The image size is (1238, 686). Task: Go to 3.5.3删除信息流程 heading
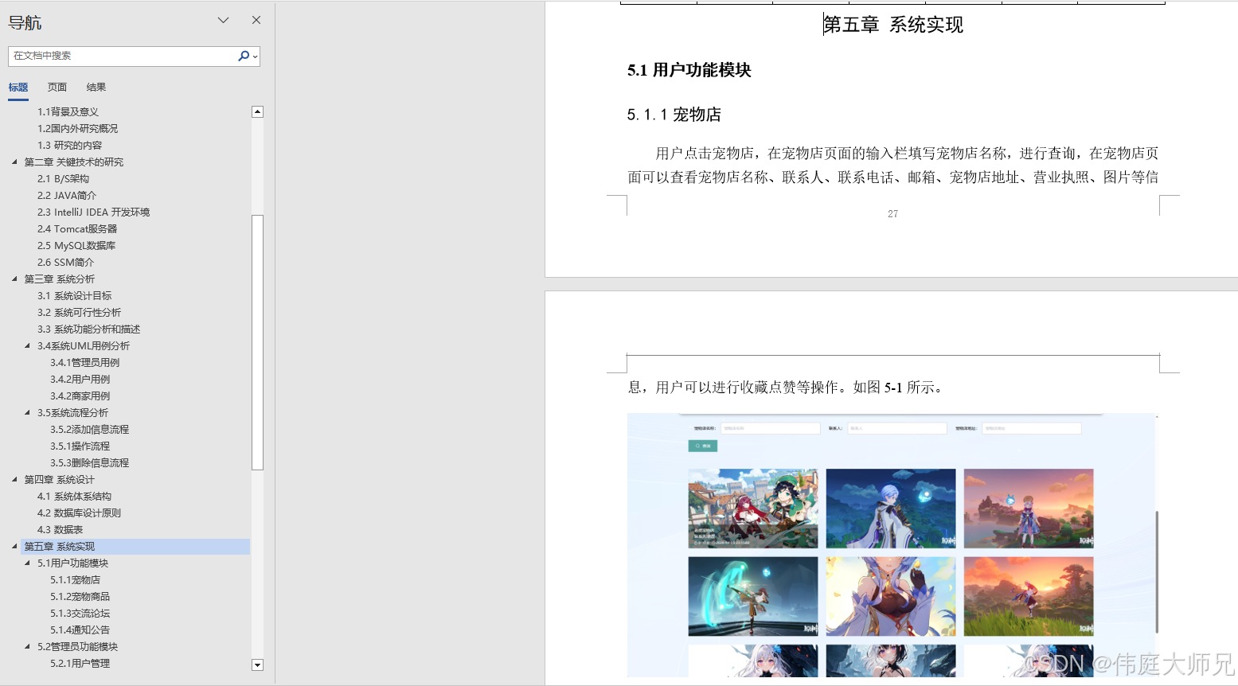click(x=90, y=463)
